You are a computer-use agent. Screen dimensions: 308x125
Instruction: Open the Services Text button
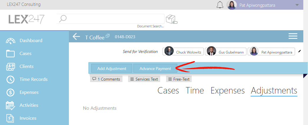[x=144, y=79]
